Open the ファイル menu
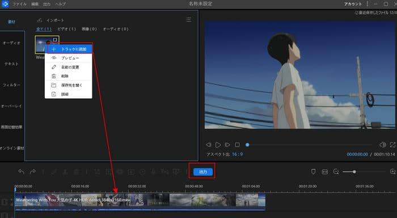The height and width of the screenshot is (218, 397). coord(19,4)
